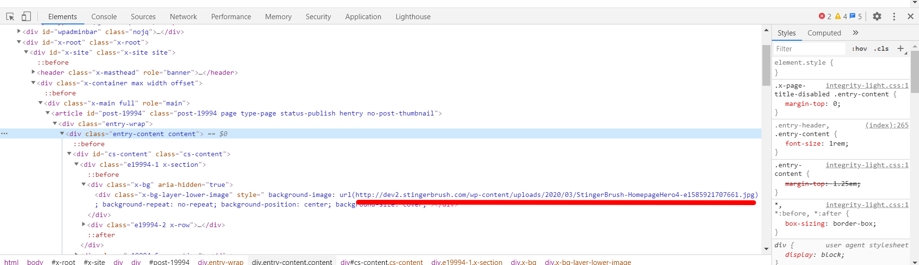
Task: Expand the e19994-2 x-row div node
Action: pos(84,224)
